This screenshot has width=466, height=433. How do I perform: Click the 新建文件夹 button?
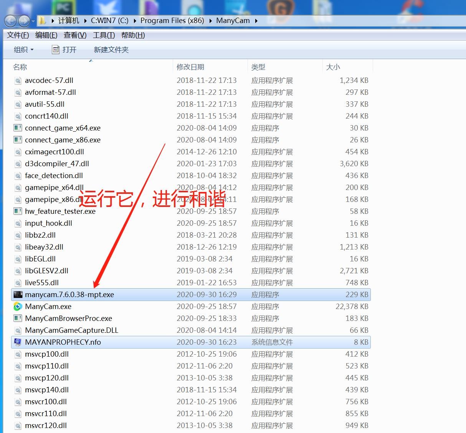(111, 50)
